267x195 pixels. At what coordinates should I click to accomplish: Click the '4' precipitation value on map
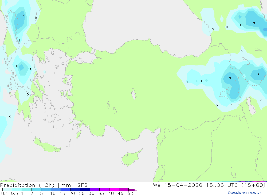(x=258, y=74)
